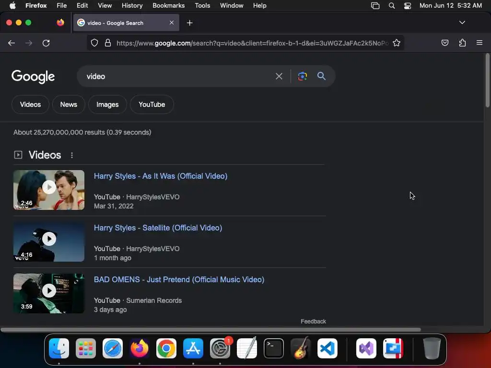Open the Firefox app menu in menu bar
Viewport: 491px width, 368px height.
tap(36, 6)
